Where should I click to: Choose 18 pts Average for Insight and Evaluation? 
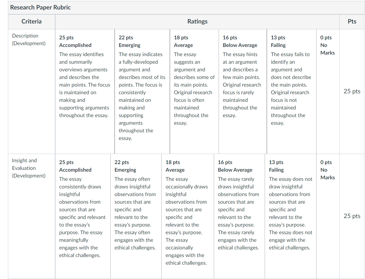click(188, 216)
